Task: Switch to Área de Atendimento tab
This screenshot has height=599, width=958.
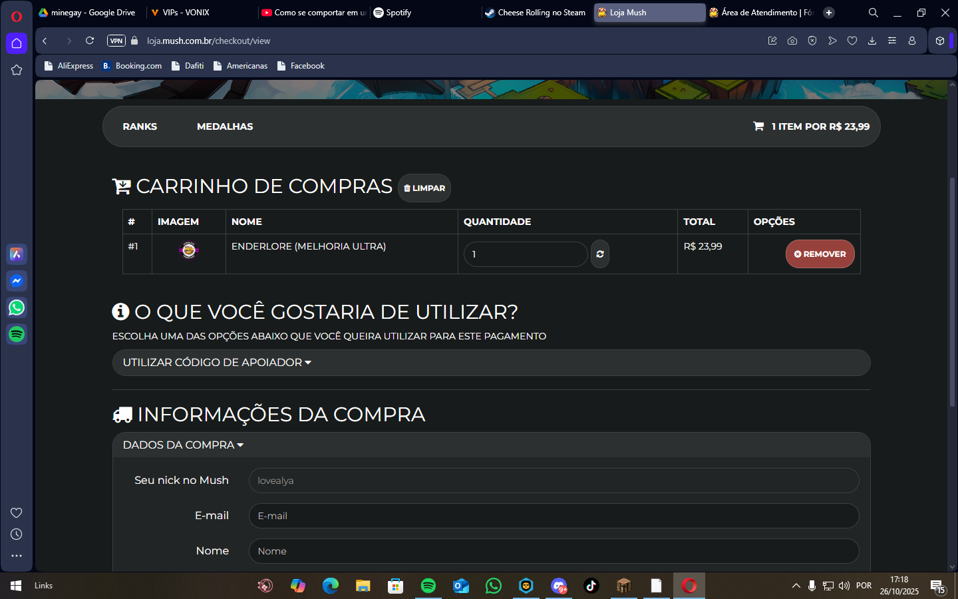Action: point(762,13)
